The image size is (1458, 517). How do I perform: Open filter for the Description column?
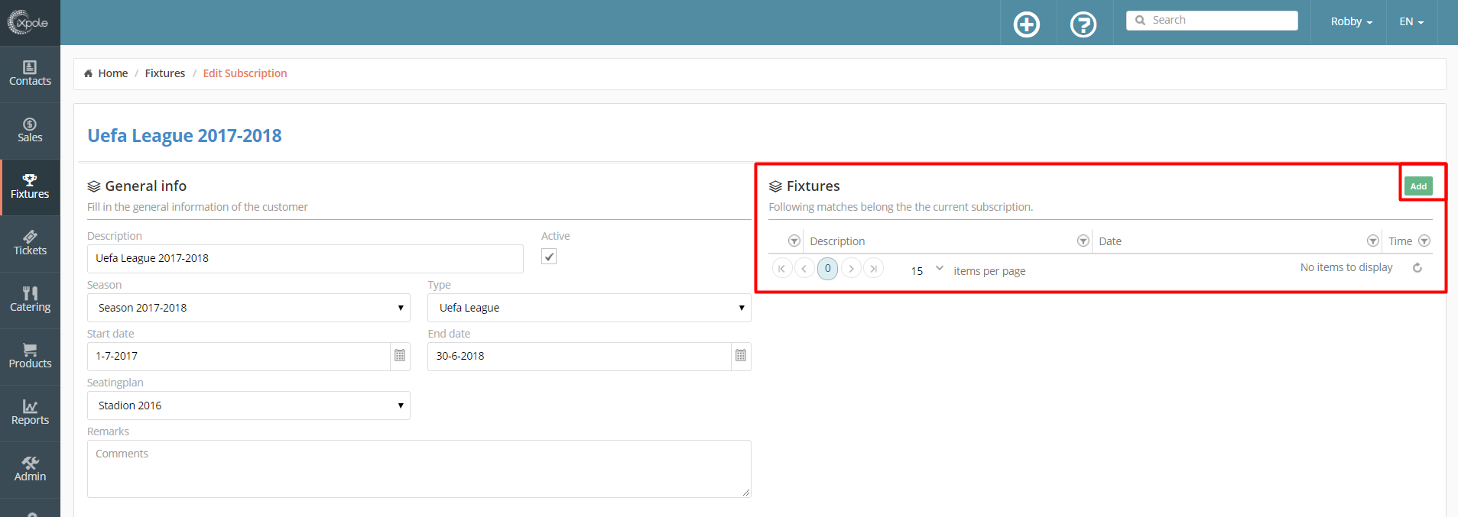point(1083,241)
